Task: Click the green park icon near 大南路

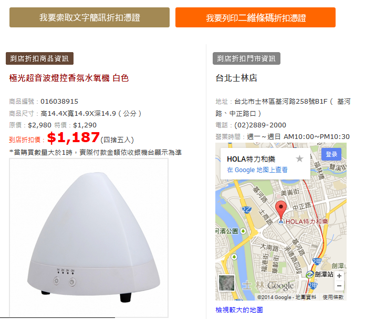Action: coord(234,257)
